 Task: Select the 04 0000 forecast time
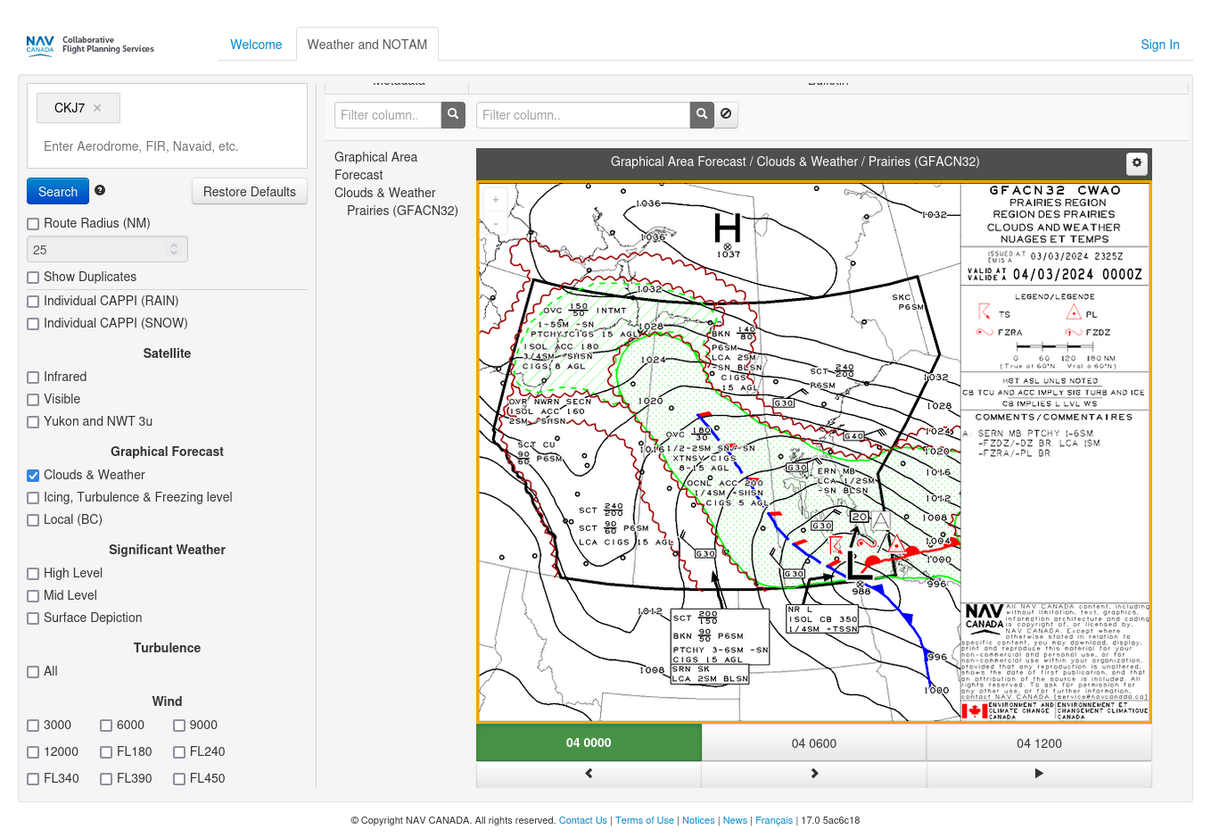pos(589,743)
